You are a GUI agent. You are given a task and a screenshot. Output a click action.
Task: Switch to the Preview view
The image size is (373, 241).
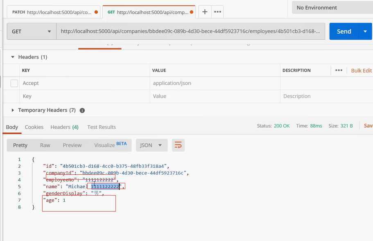point(72,145)
